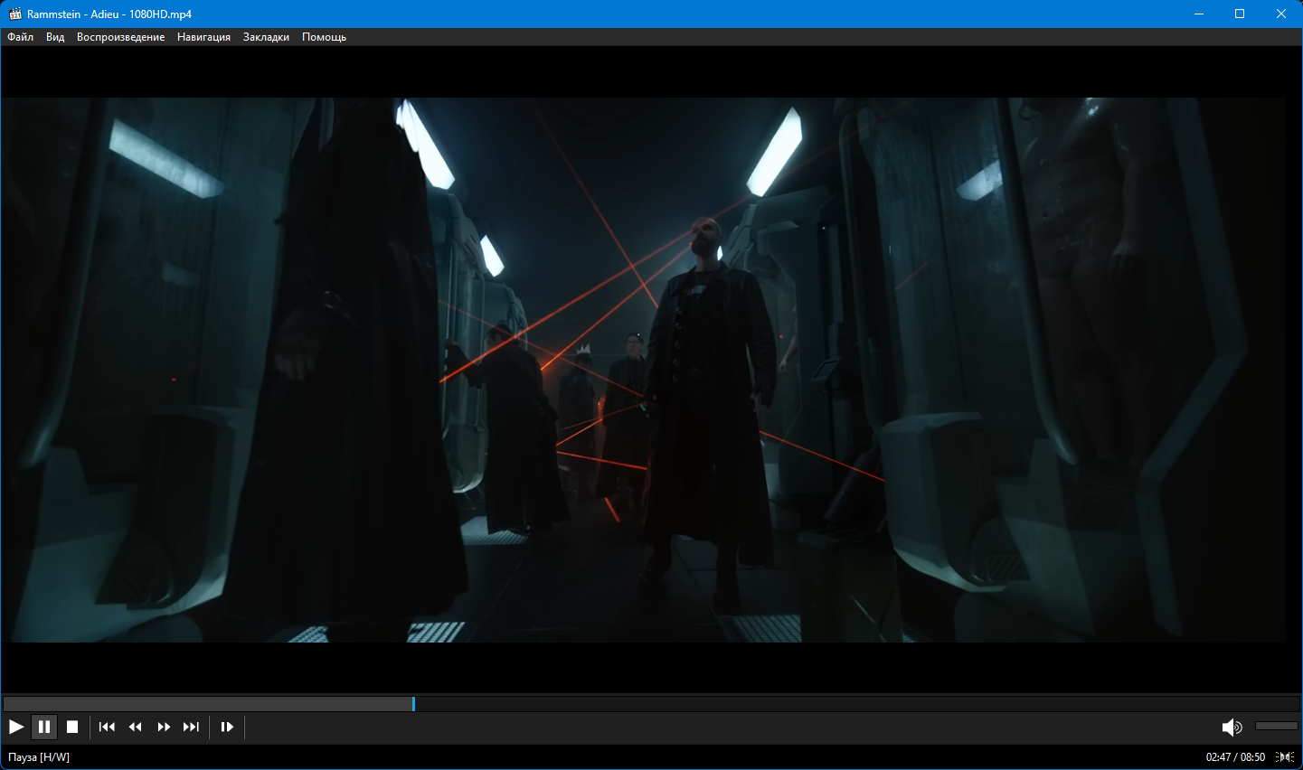Click the audio channel icon in status bar
Screen dimensions: 1303x770
coord(1285,757)
